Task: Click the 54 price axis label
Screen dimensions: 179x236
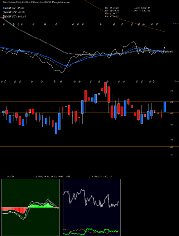Action: pos(171,91)
